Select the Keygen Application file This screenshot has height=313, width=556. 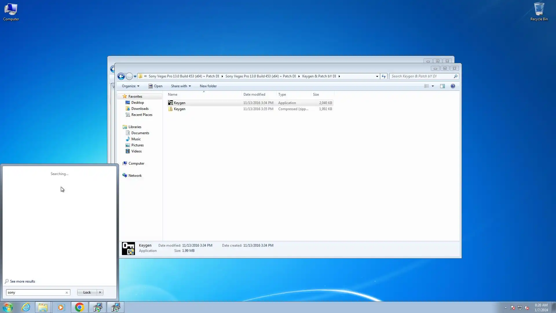click(180, 103)
